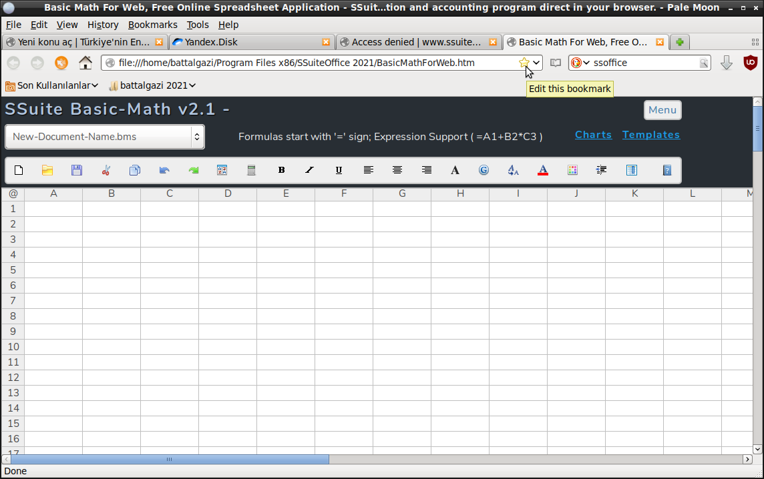This screenshot has width=764, height=479.
Task: Open help with the question mark icon
Action: [667, 170]
